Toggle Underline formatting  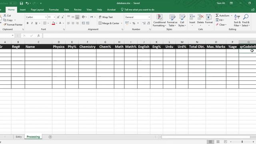(x=36, y=23)
